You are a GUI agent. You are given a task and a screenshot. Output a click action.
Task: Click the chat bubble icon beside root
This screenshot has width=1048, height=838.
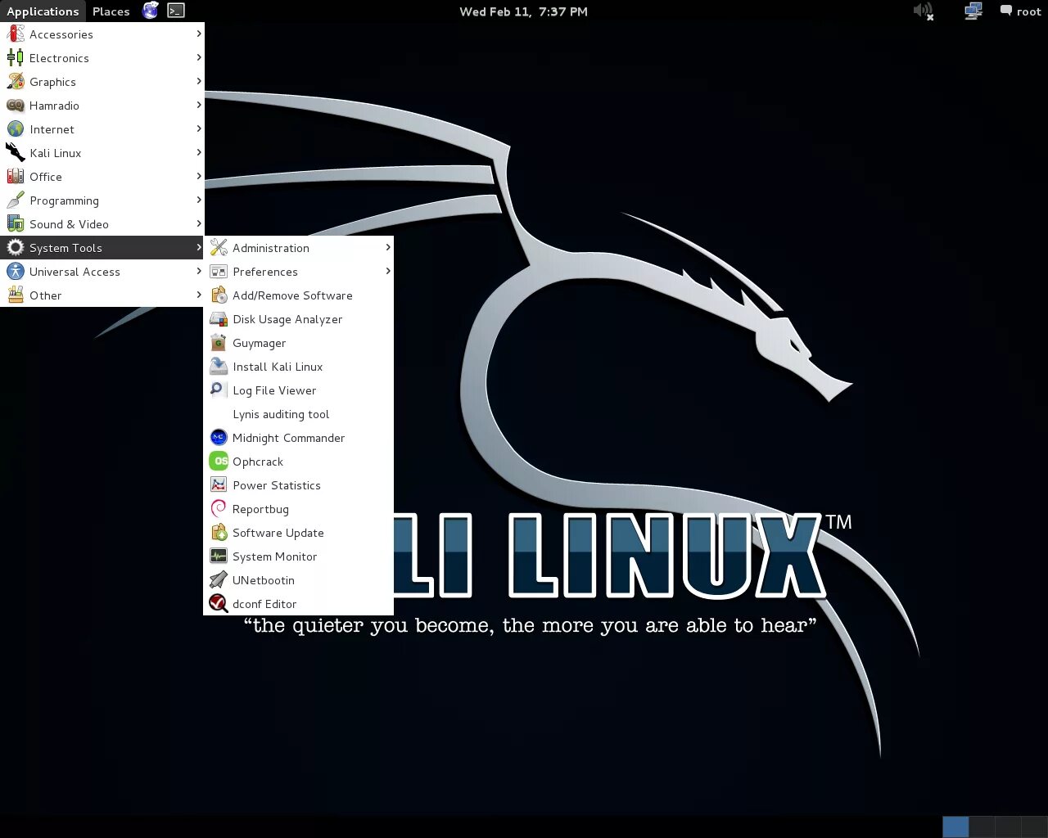pos(1005,11)
